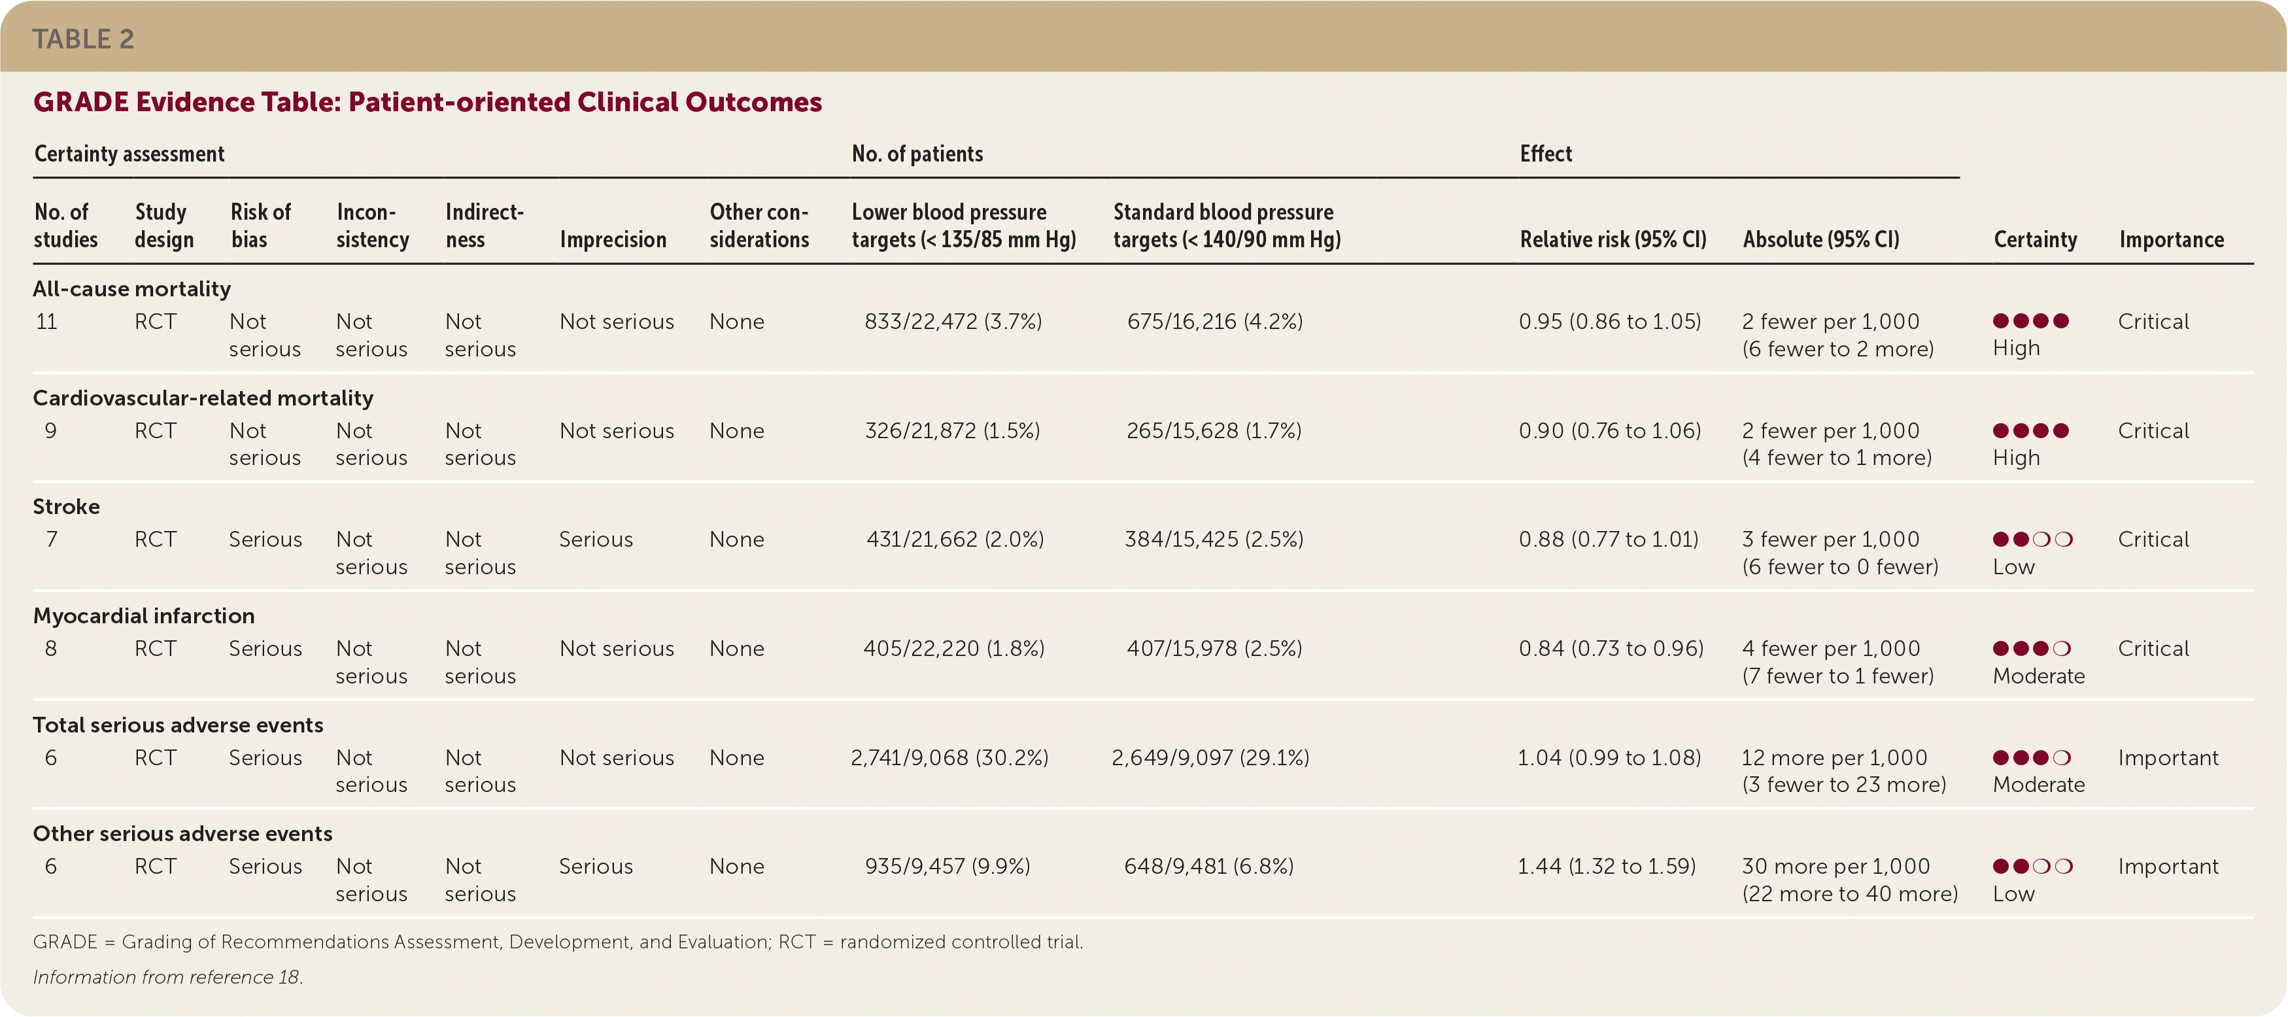Click the TABLE 2 label in the header banner

coord(84,39)
